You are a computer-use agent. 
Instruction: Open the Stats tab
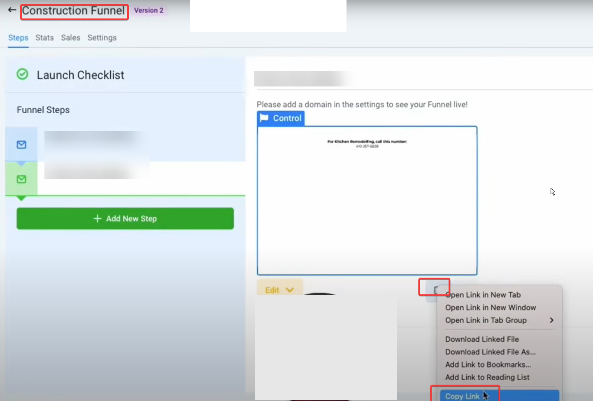coord(44,37)
